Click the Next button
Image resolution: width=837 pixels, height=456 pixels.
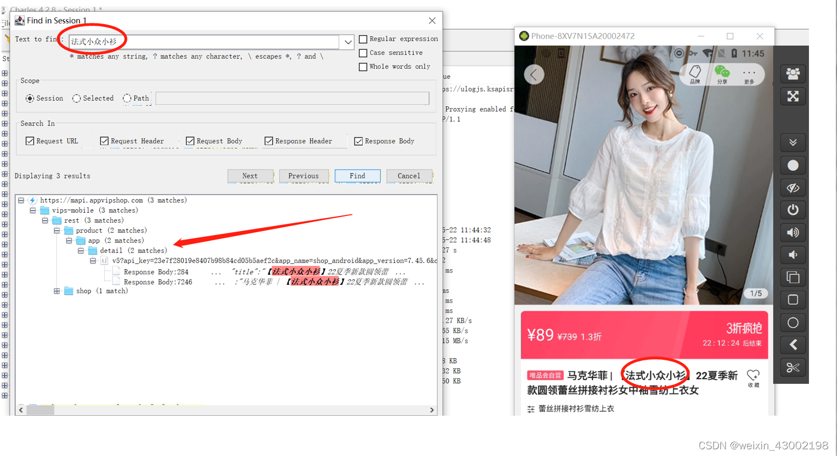click(250, 176)
